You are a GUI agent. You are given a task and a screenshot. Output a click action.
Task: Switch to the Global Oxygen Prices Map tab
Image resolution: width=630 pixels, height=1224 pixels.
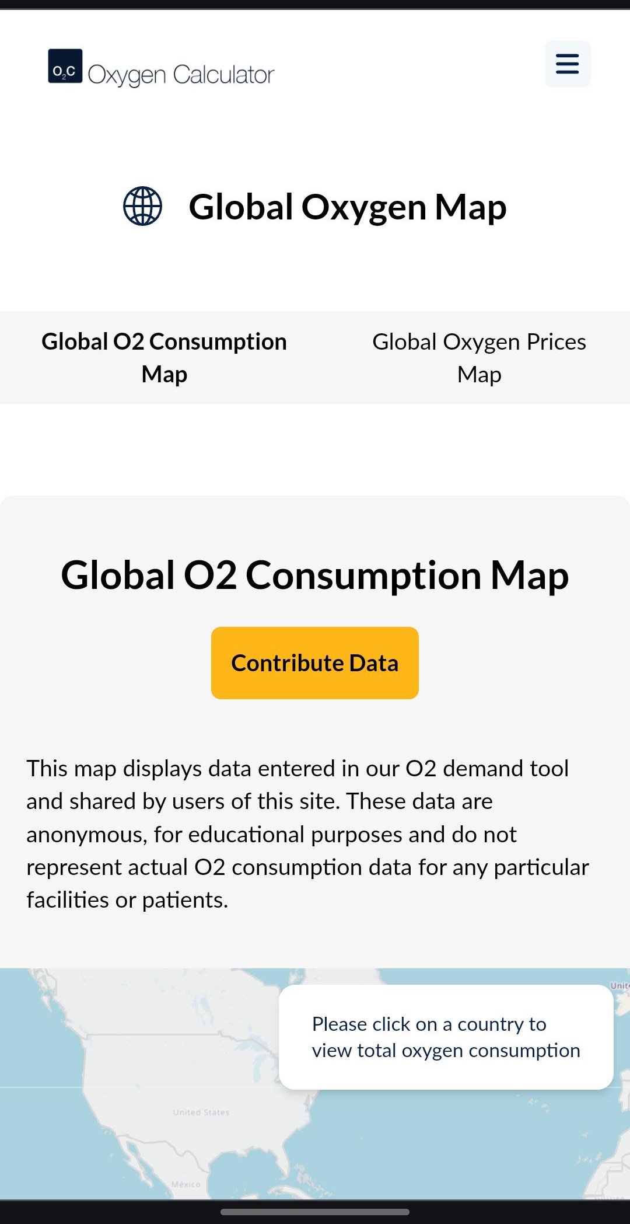pos(478,357)
